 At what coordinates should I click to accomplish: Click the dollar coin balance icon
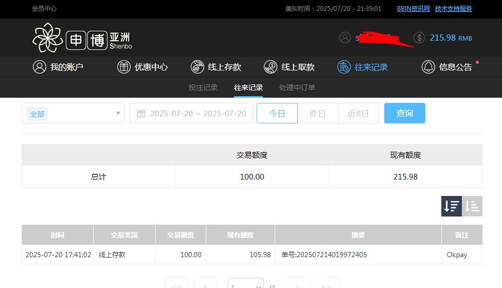point(419,38)
